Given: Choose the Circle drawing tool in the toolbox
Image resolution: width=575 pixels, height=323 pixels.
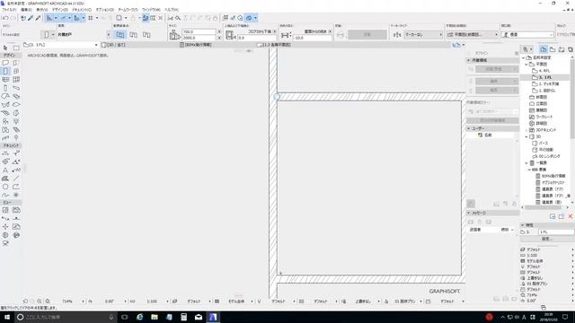Looking at the screenshot, I should coord(5,187).
